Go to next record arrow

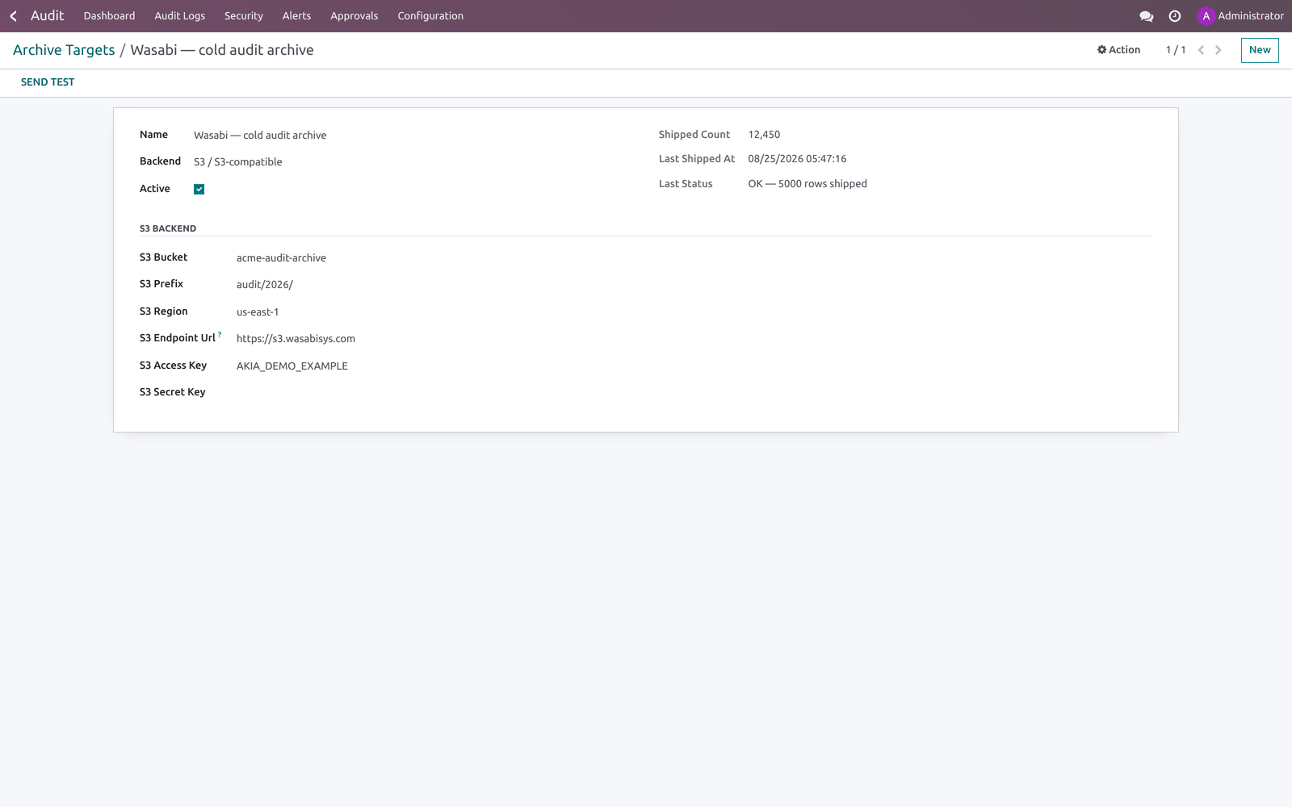pyautogui.click(x=1219, y=50)
